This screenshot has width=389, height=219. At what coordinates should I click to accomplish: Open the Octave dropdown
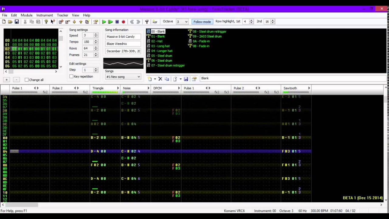click(x=186, y=22)
